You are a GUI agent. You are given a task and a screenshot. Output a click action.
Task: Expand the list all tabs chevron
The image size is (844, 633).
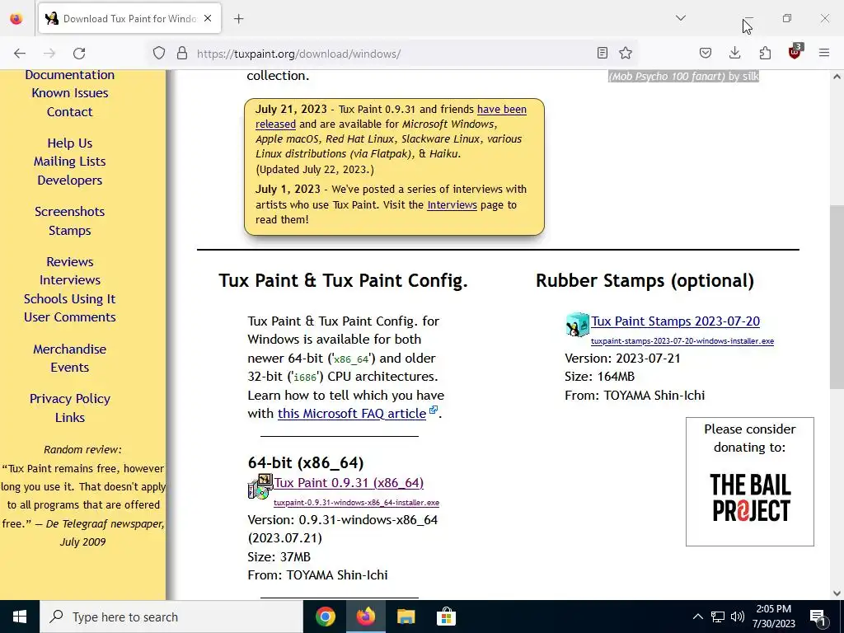coord(681,18)
